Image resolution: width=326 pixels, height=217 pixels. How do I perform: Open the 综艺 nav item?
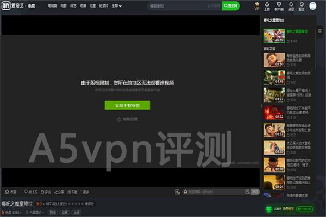pos(73,6)
